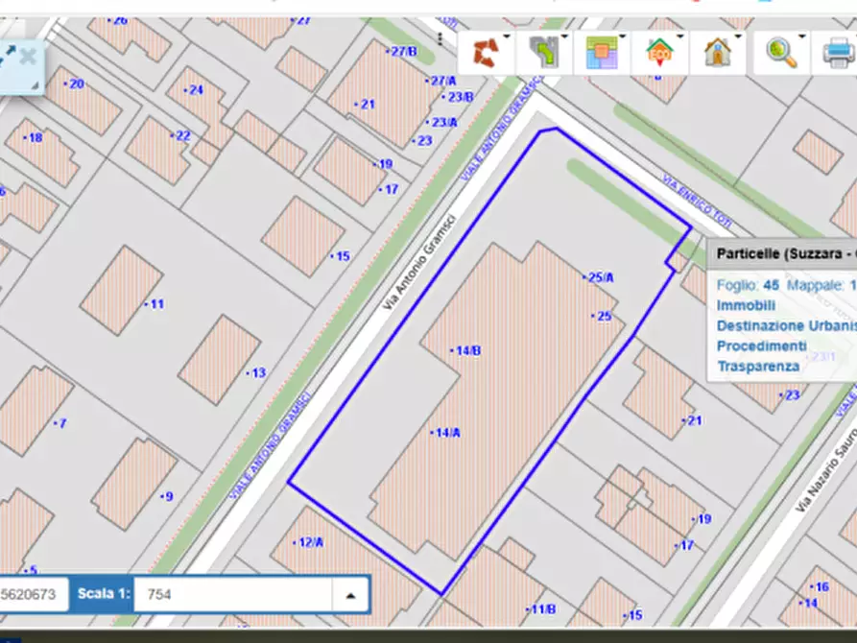Select the colored zoning map tool icon

pos(601,53)
